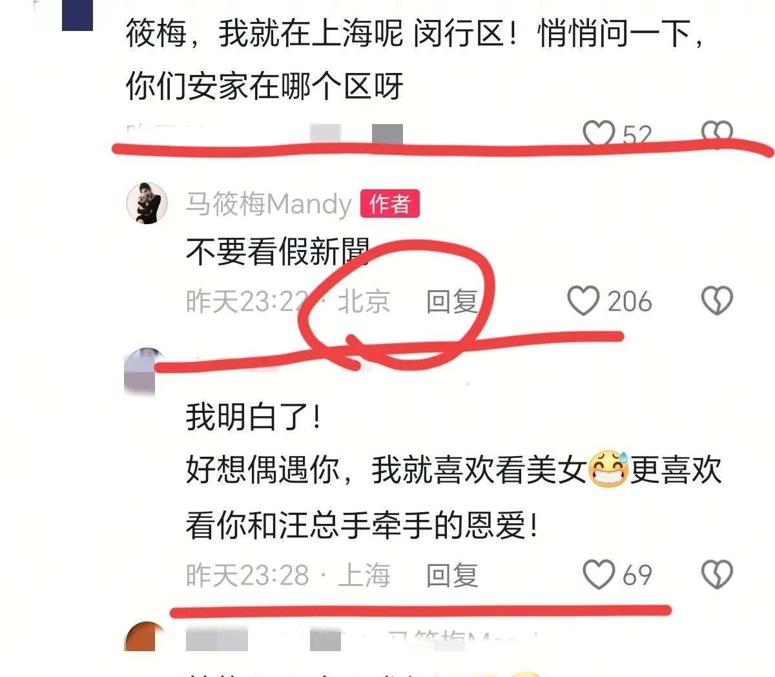Open the 马筱梅Mandy username link
This screenshot has height=677, width=775.
269,204
